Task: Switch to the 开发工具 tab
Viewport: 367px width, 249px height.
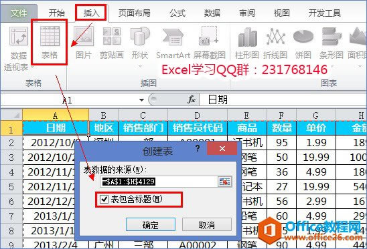Action: [x=324, y=13]
